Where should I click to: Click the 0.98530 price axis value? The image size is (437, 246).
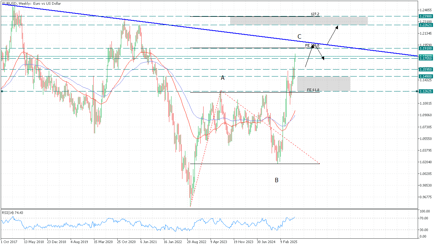426,185
